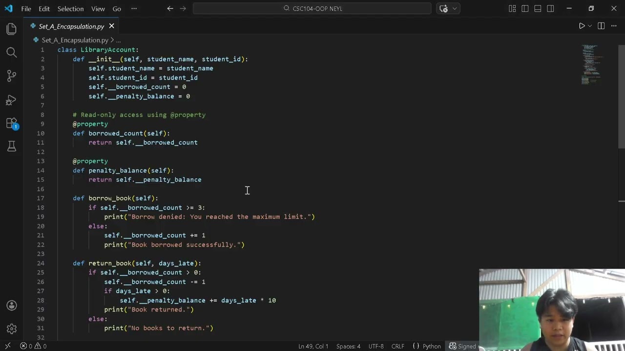
Task: Split the editor to the right
Action: tap(601, 26)
